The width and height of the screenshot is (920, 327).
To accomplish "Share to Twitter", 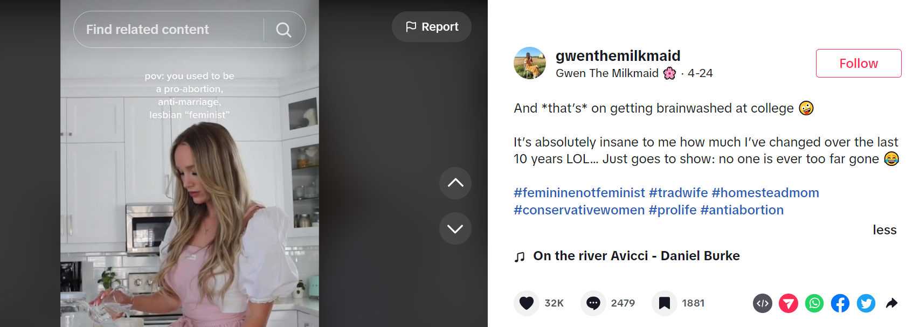I will pos(866,303).
